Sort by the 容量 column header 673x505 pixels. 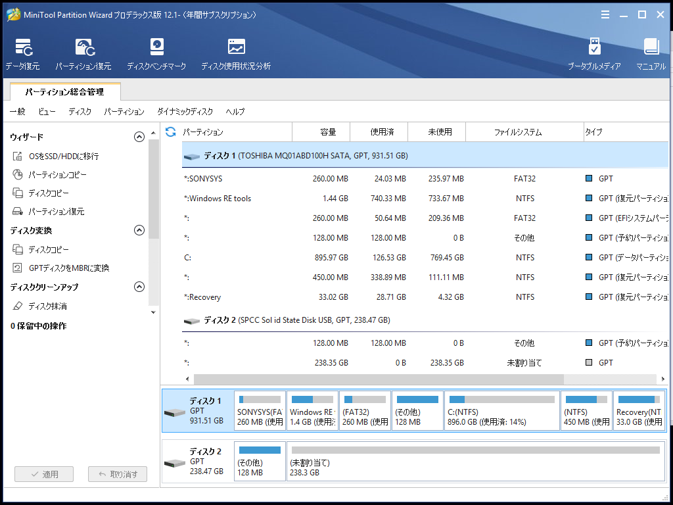click(x=321, y=132)
